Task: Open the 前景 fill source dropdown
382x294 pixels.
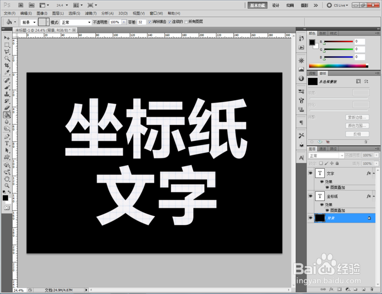Action: point(29,22)
